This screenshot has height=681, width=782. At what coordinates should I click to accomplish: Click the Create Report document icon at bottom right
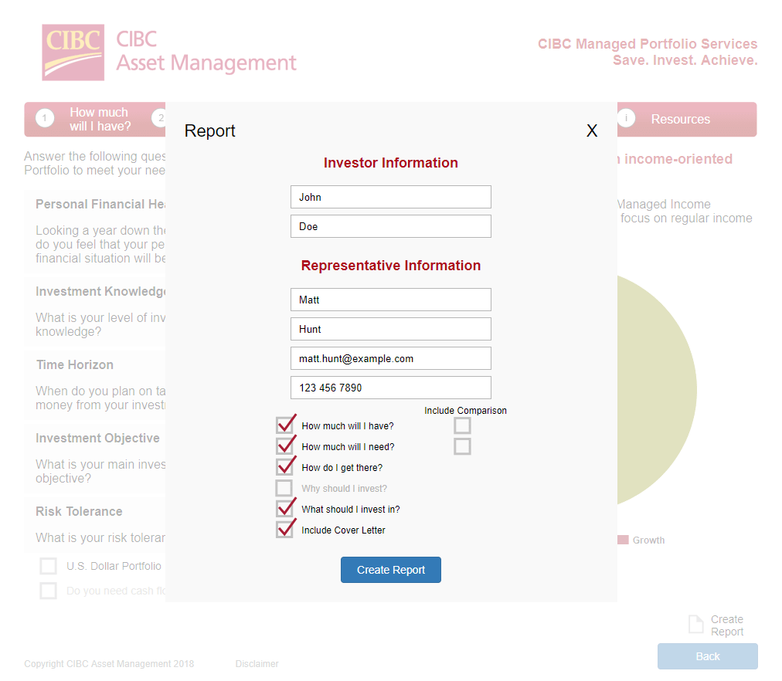tap(695, 624)
